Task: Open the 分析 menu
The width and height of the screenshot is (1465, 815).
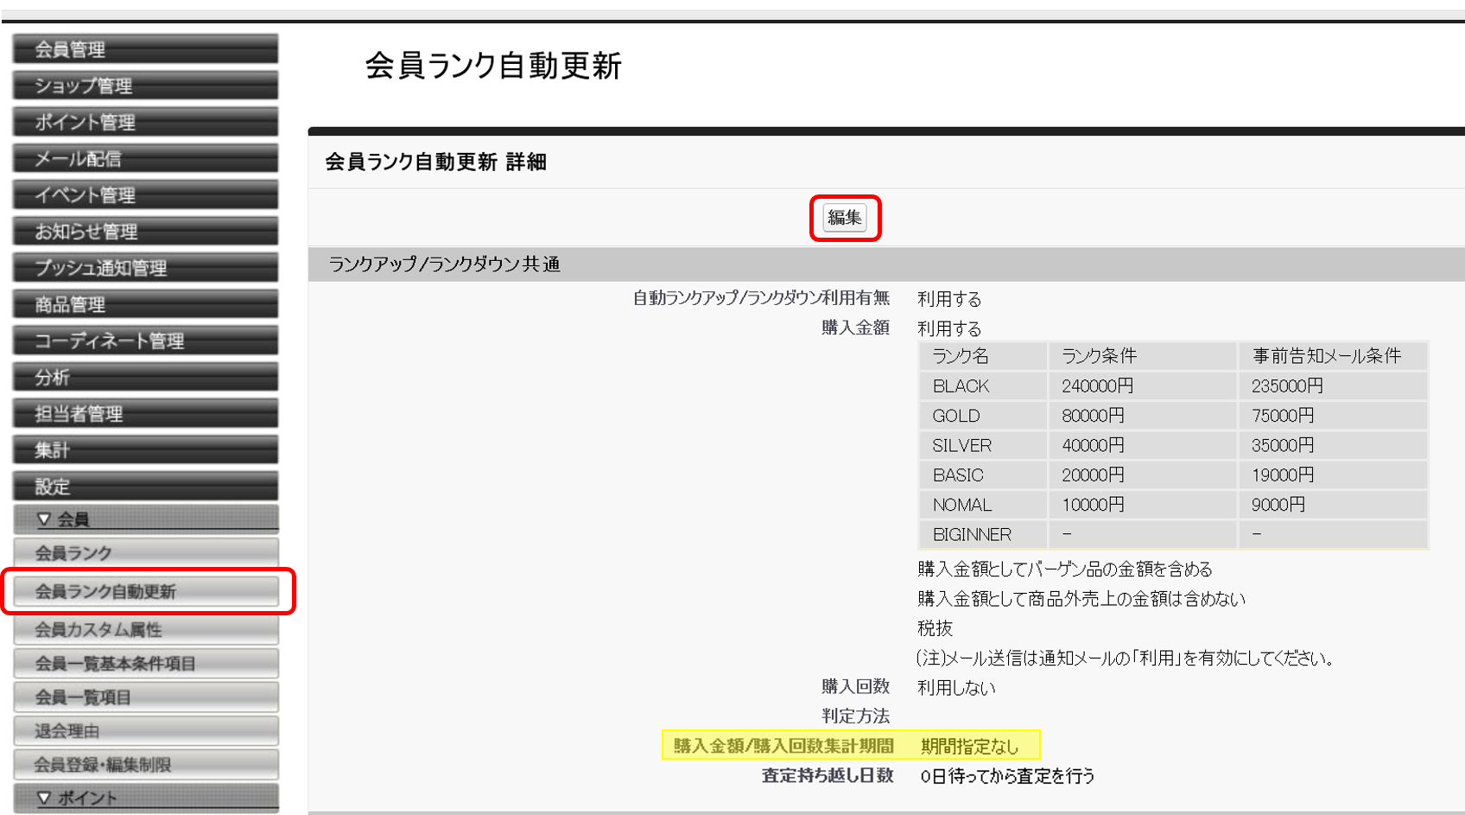Action: [x=145, y=376]
